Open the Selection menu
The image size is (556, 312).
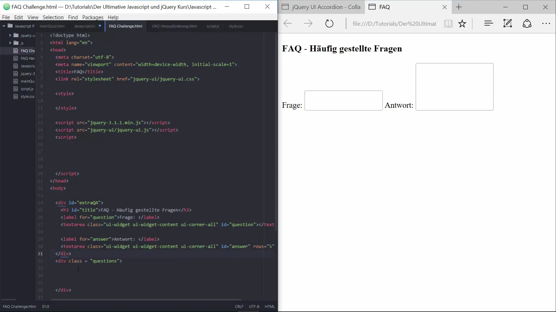53,17
